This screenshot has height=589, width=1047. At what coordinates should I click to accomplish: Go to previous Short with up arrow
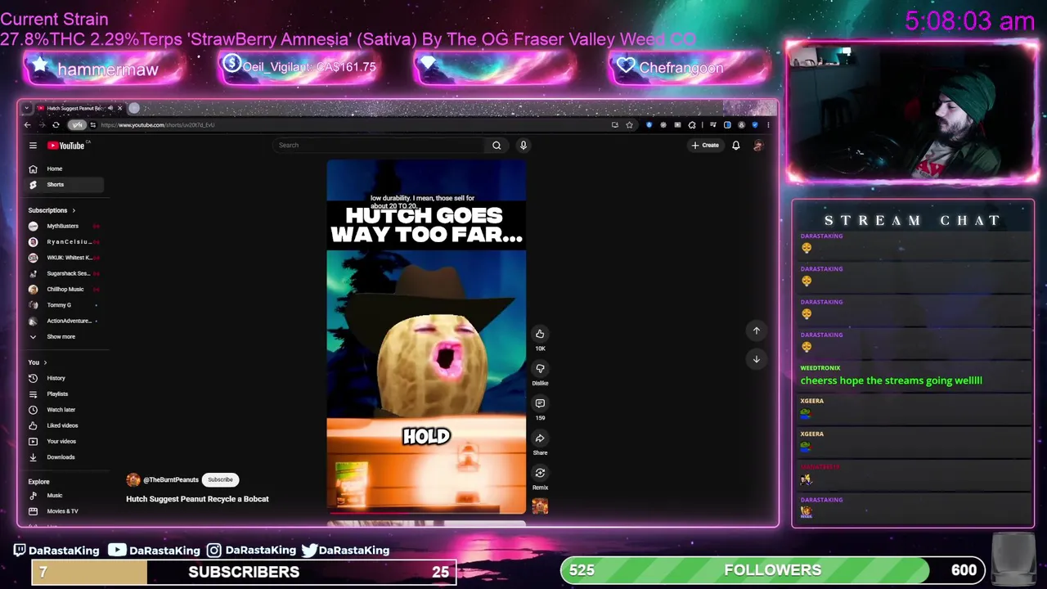[x=757, y=330]
